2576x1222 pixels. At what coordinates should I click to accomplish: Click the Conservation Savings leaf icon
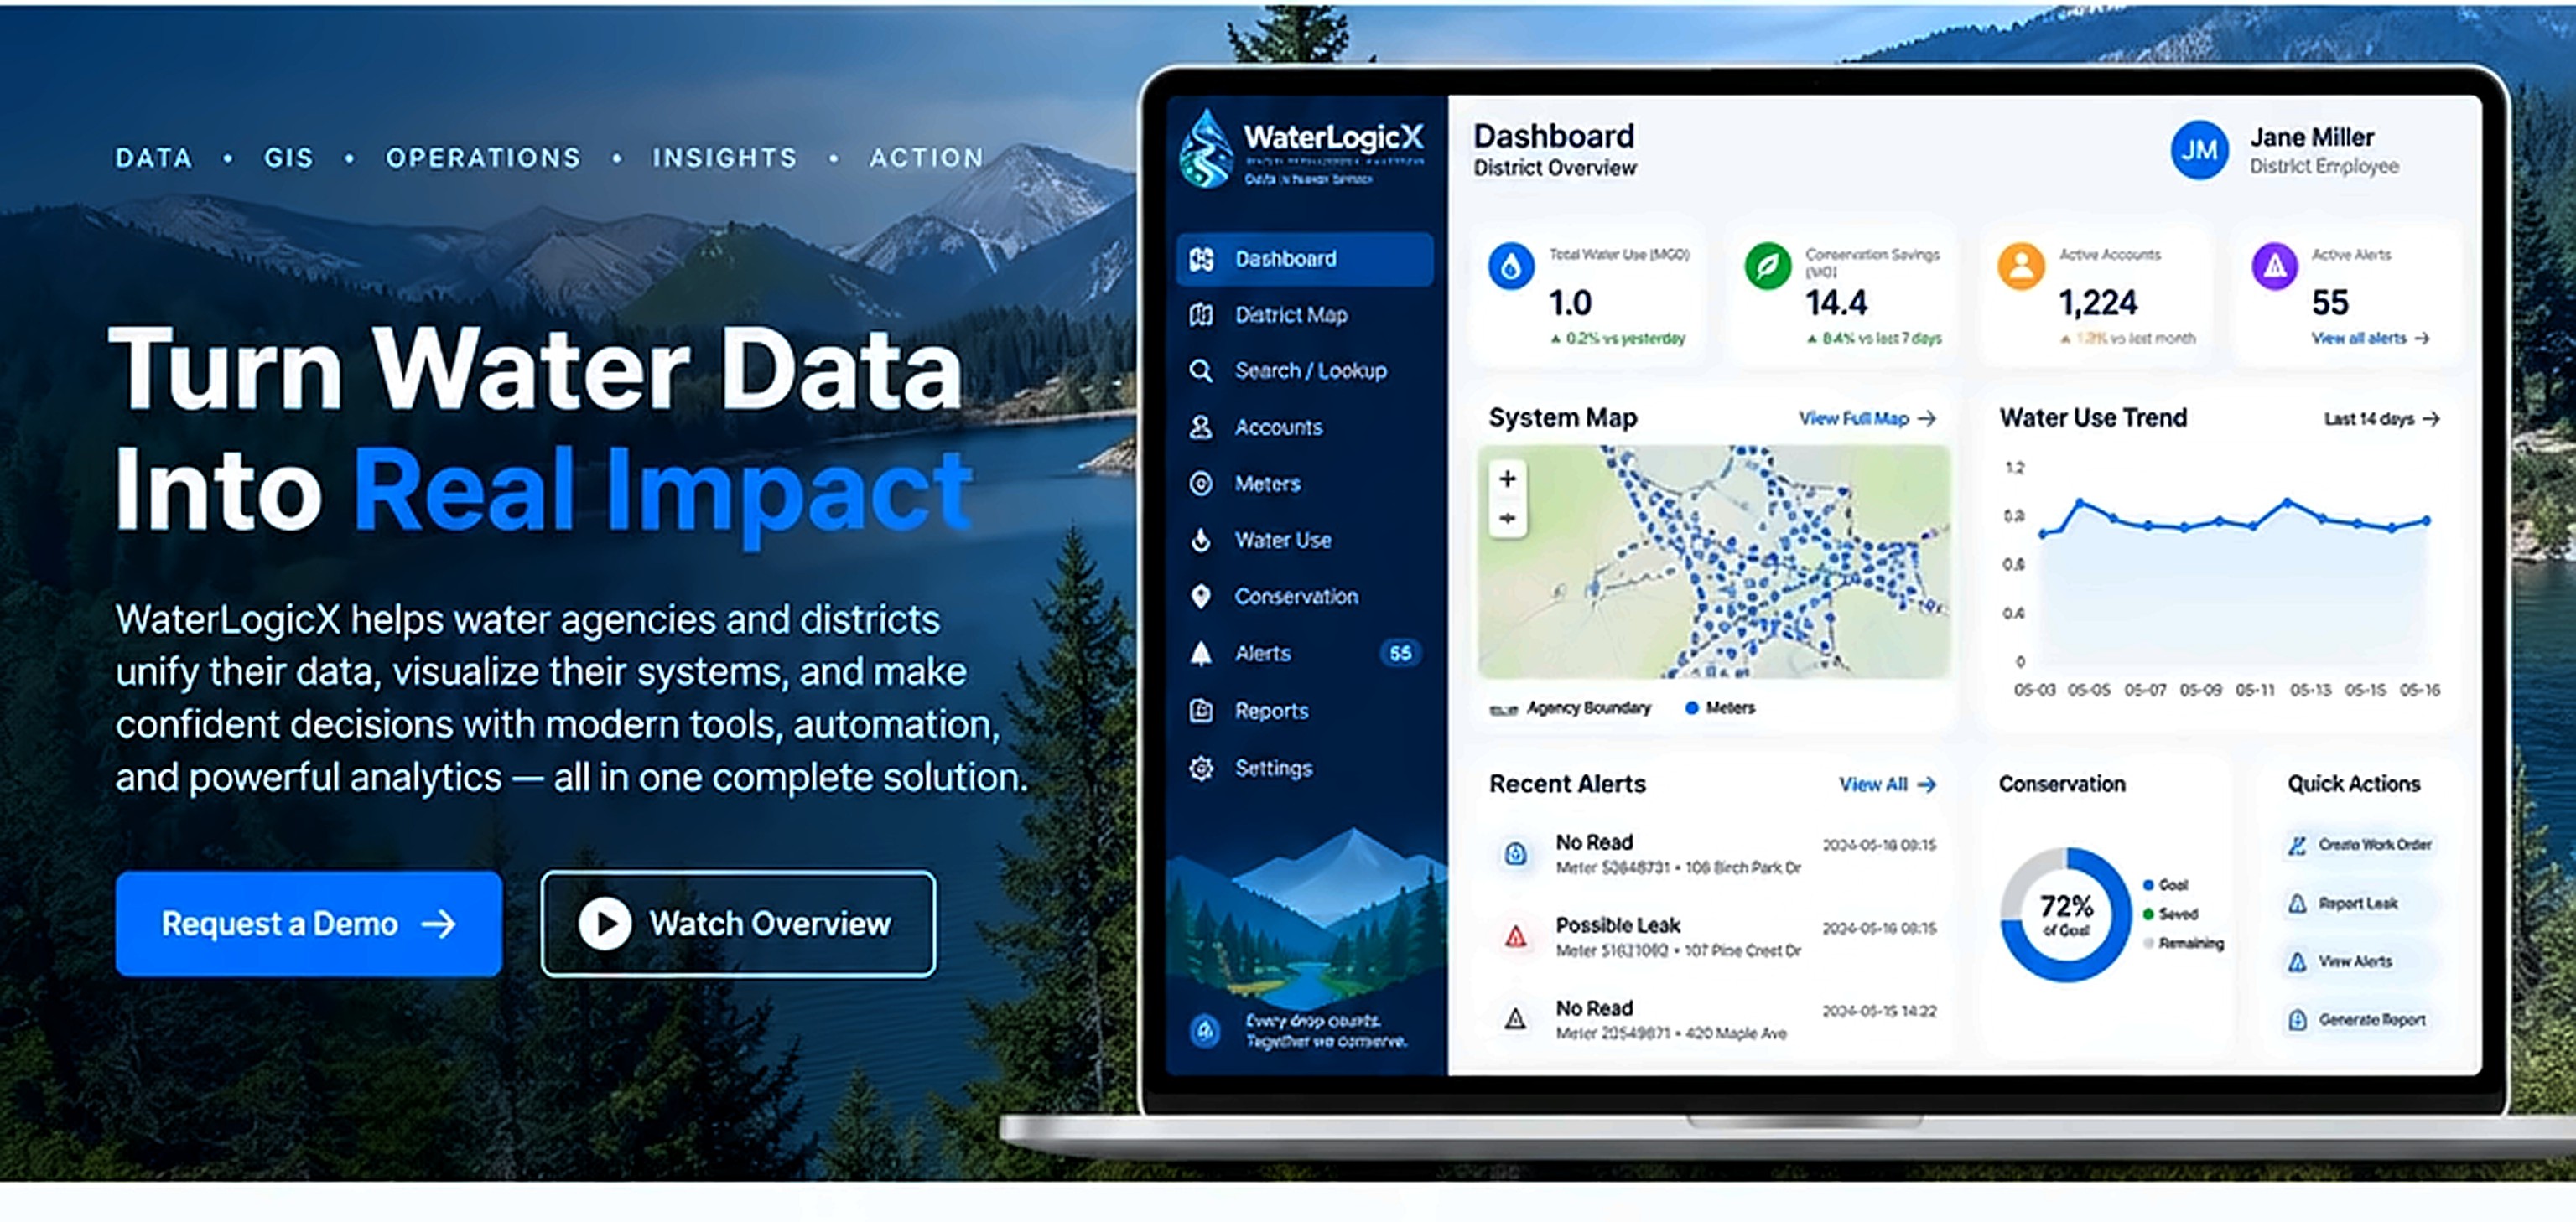point(1767,266)
